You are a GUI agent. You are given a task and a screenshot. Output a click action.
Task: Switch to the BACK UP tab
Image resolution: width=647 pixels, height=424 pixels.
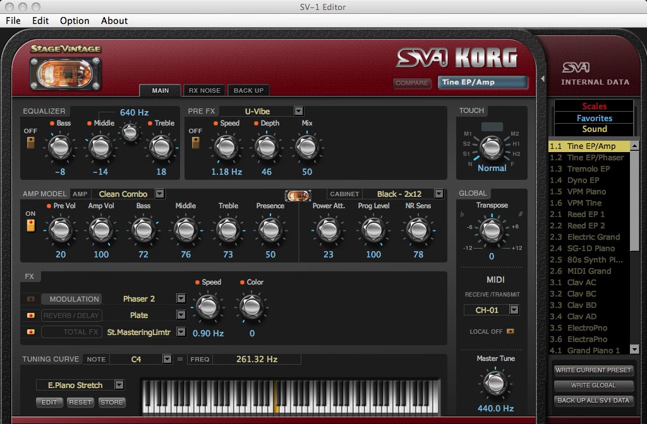tap(248, 91)
